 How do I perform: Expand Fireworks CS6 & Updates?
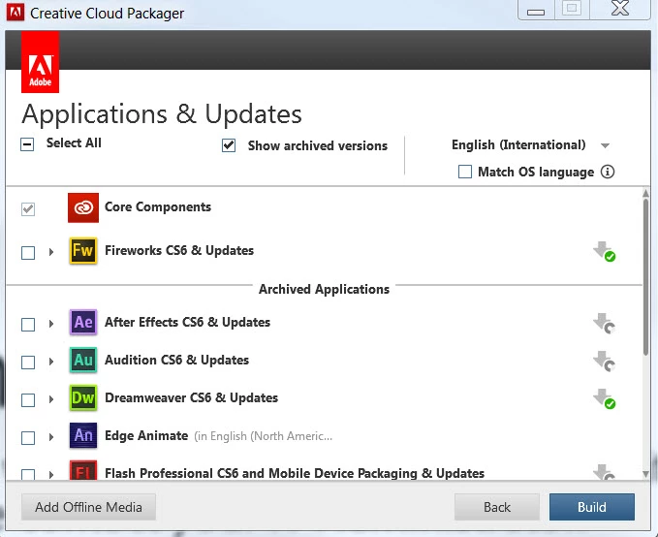click(51, 252)
